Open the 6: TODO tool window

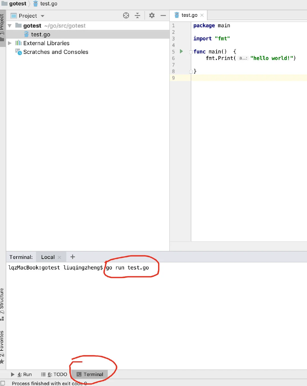(54, 374)
